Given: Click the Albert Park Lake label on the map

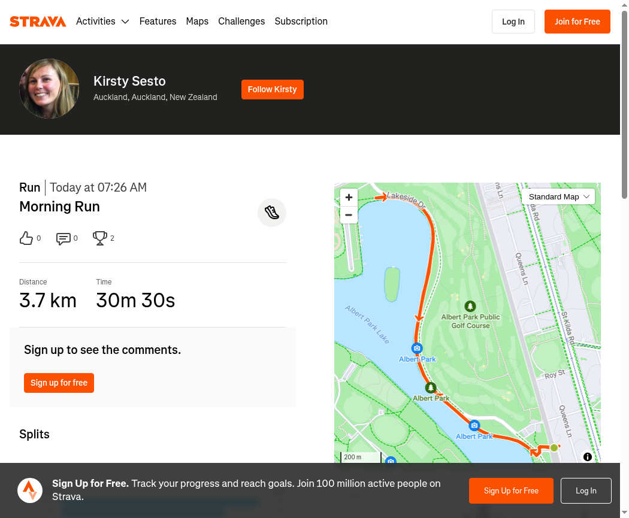Looking at the screenshot, I should tap(367, 325).
